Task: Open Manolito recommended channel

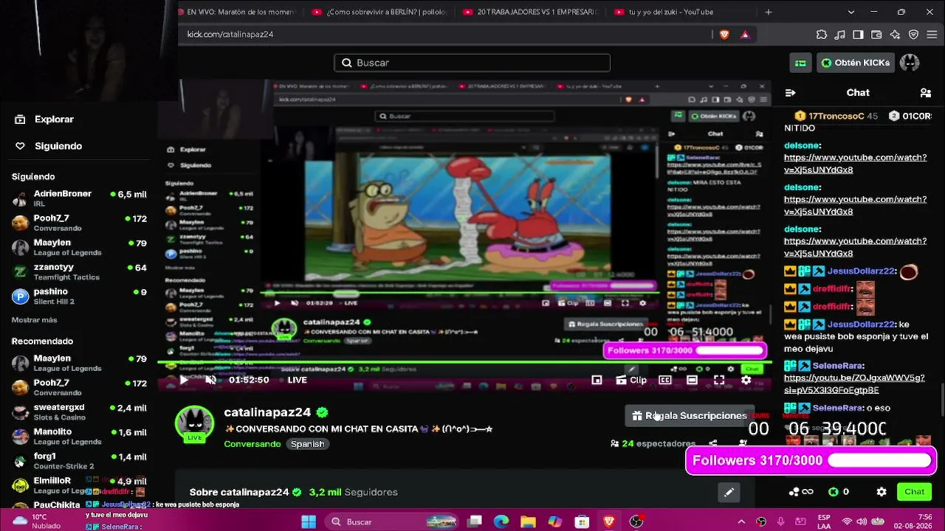Action: [x=79, y=437]
